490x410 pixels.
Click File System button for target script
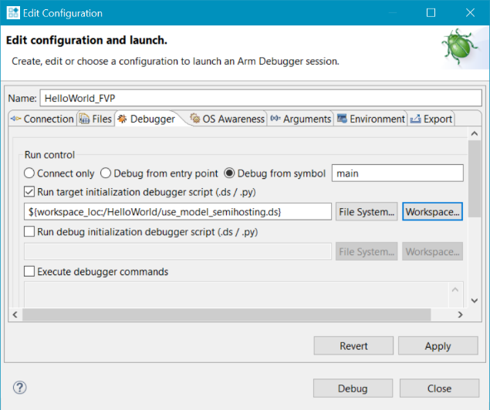pyautogui.click(x=367, y=212)
